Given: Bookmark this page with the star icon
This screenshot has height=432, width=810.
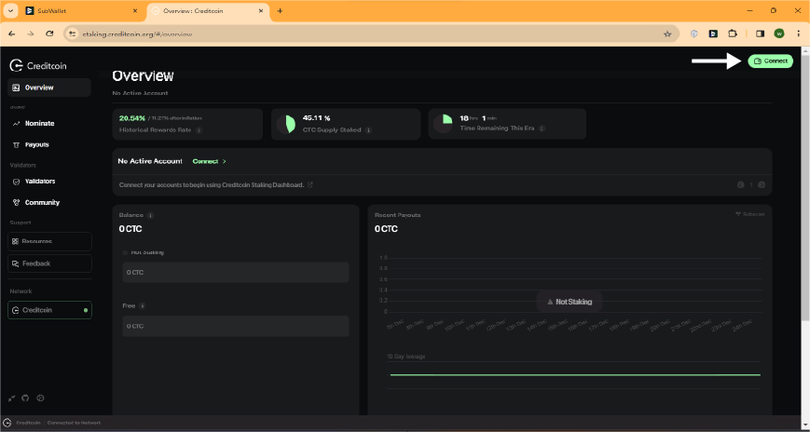Looking at the screenshot, I should 666,34.
